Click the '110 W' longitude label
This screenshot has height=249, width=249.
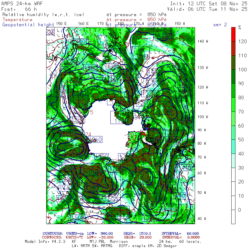click(x=203, y=103)
